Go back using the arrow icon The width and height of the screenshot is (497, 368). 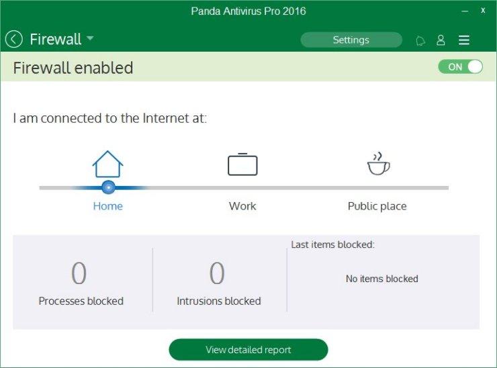[14, 40]
